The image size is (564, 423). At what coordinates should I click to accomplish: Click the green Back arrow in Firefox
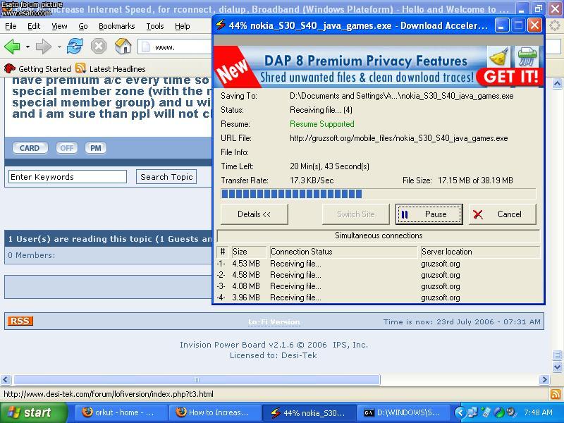(x=12, y=47)
